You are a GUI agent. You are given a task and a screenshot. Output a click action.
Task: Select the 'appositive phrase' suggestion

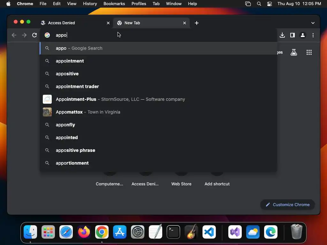click(158, 150)
